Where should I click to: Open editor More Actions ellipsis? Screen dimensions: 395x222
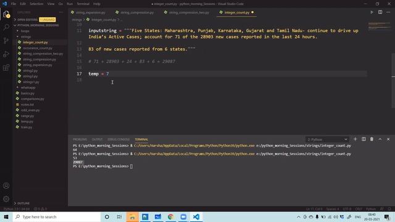pos(388,12)
